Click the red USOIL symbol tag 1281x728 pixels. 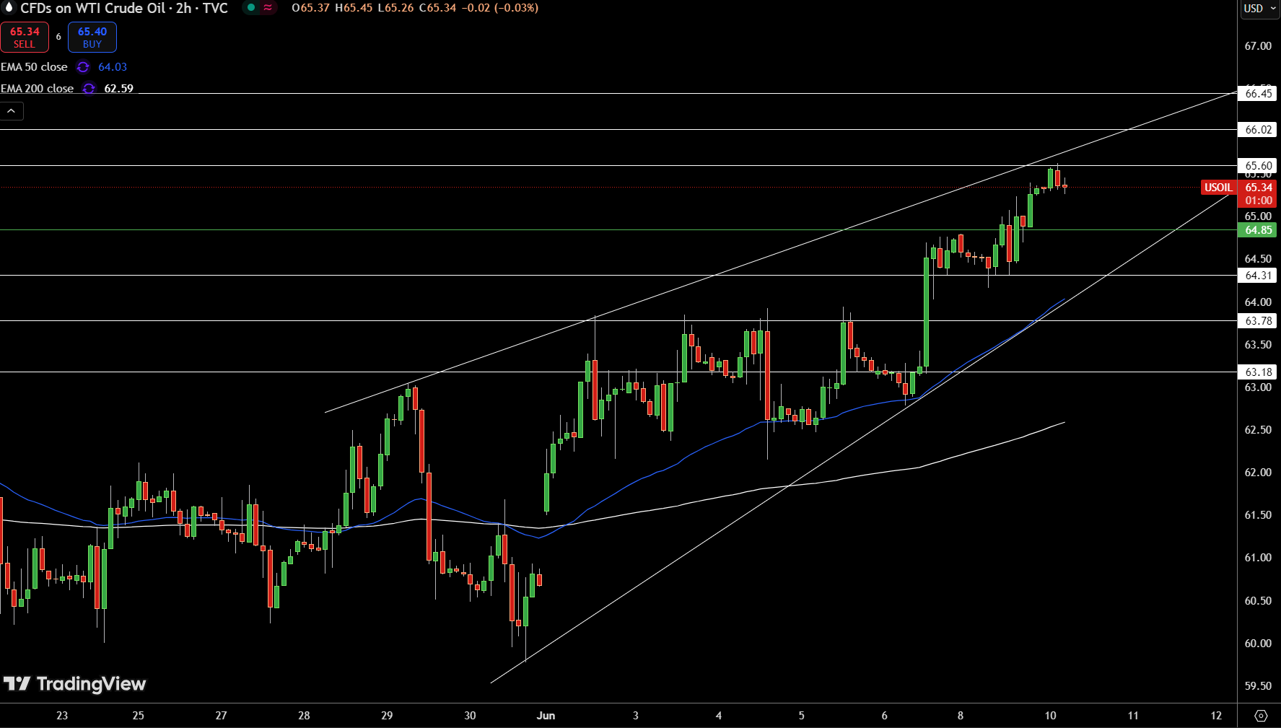pos(1218,188)
